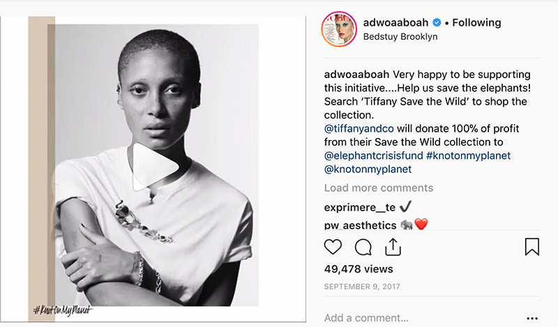Open the three-dot more options menu
The height and width of the screenshot is (327, 558).
[x=532, y=318]
